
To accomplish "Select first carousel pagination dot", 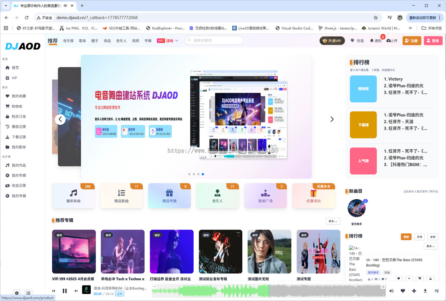I will pyautogui.click(x=189, y=174).
